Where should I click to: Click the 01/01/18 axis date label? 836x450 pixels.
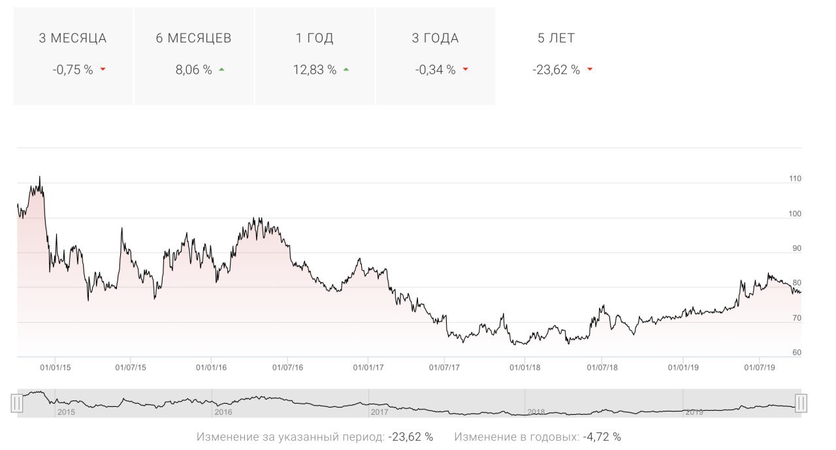525,367
